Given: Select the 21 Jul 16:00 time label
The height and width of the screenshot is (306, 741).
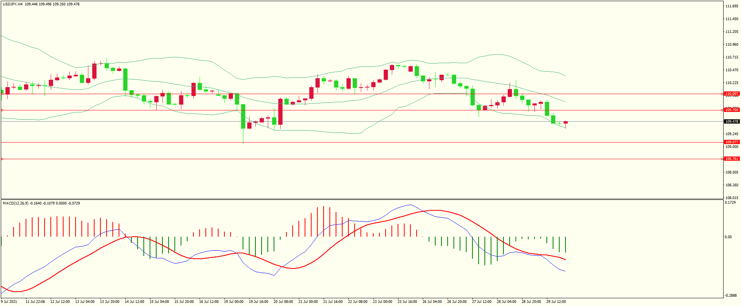Looking at the screenshot, I should point(333,302).
